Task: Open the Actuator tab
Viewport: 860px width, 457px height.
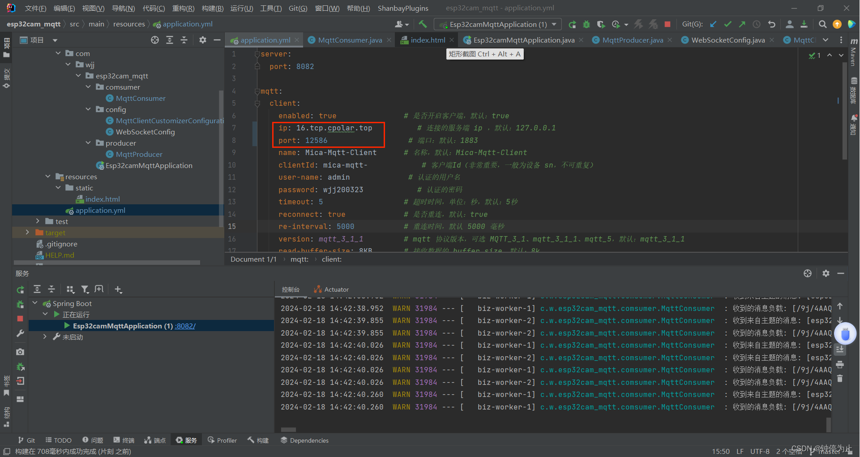Action: click(331, 289)
